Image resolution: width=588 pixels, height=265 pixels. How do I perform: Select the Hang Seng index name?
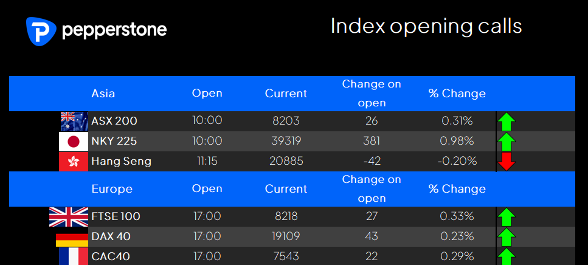122,162
